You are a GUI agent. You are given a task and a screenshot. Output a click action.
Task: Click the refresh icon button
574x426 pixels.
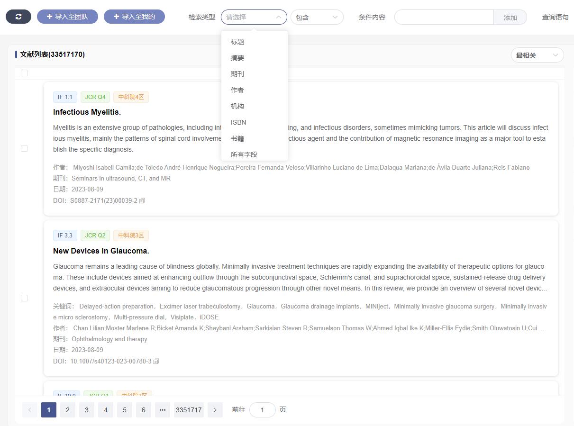tap(18, 17)
